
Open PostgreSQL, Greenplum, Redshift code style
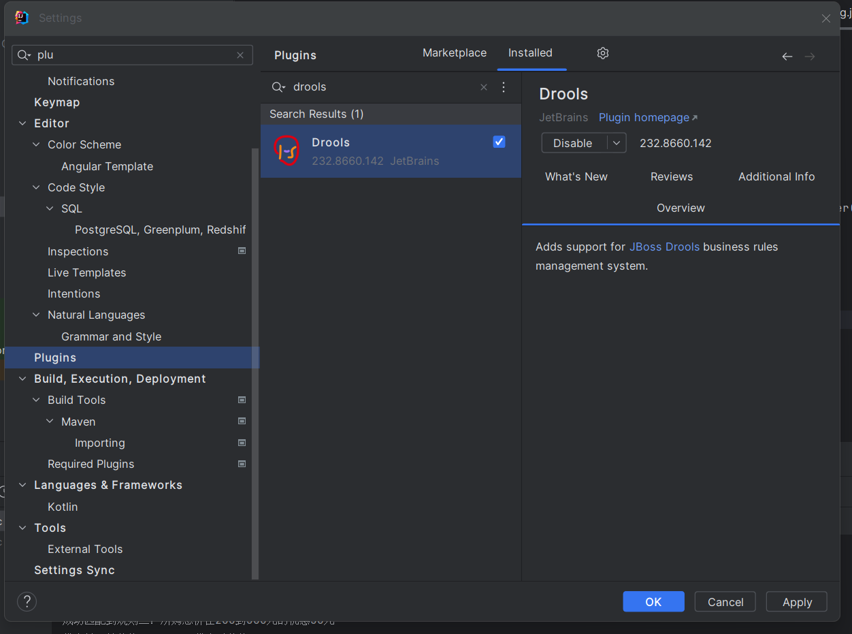(161, 229)
